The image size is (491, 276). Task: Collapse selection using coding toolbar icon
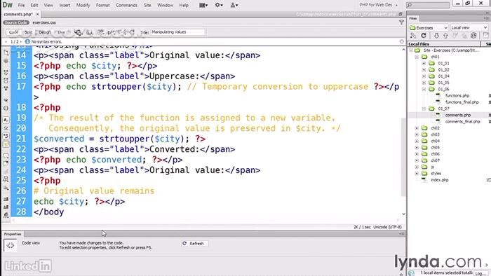click(6, 81)
